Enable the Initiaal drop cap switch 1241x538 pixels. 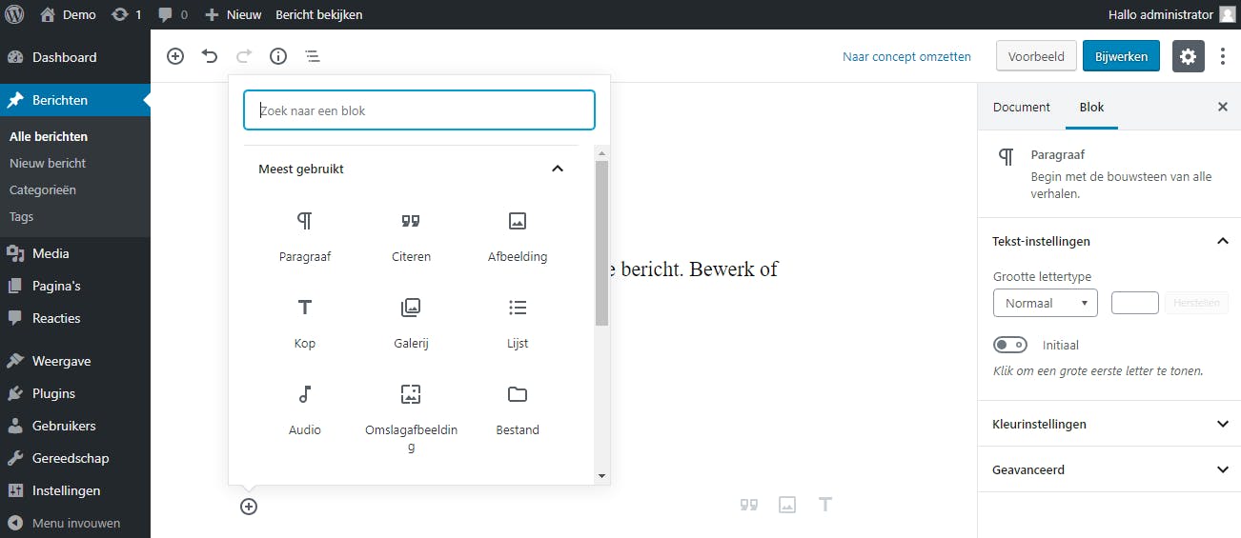tap(1010, 345)
